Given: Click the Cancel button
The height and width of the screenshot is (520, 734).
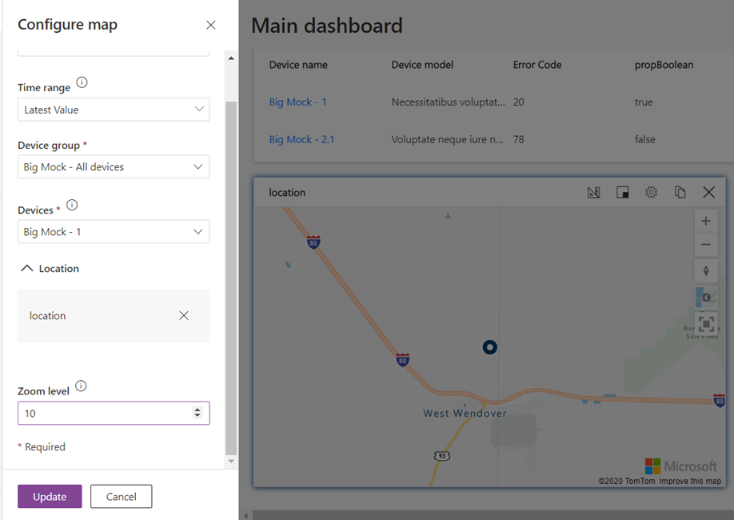Looking at the screenshot, I should click(122, 497).
